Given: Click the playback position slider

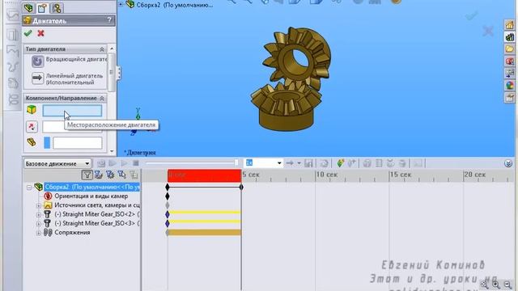Looking at the screenshot, I should pos(236,162).
